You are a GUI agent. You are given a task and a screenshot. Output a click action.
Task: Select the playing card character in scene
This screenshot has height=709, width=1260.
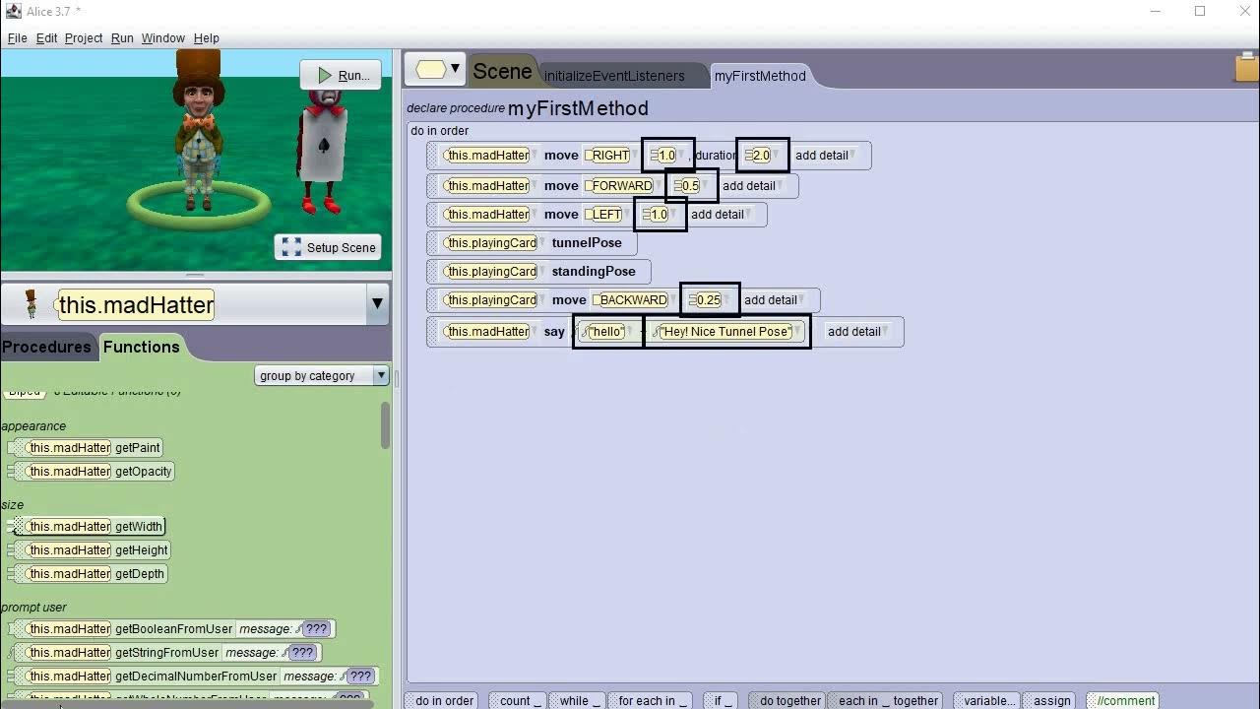323,150
